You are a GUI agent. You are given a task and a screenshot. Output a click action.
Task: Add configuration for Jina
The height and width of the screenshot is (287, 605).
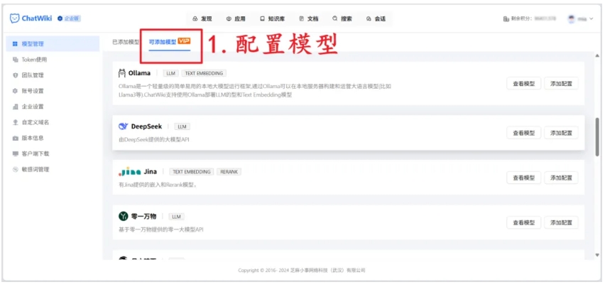[x=561, y=178]
